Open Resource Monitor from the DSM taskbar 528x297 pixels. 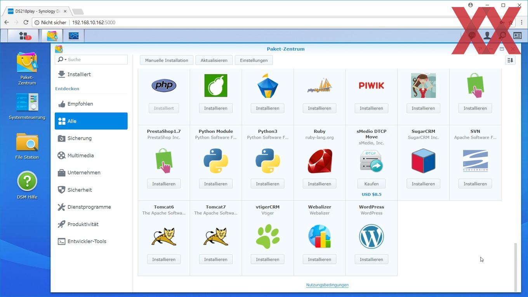click(74, 36)
